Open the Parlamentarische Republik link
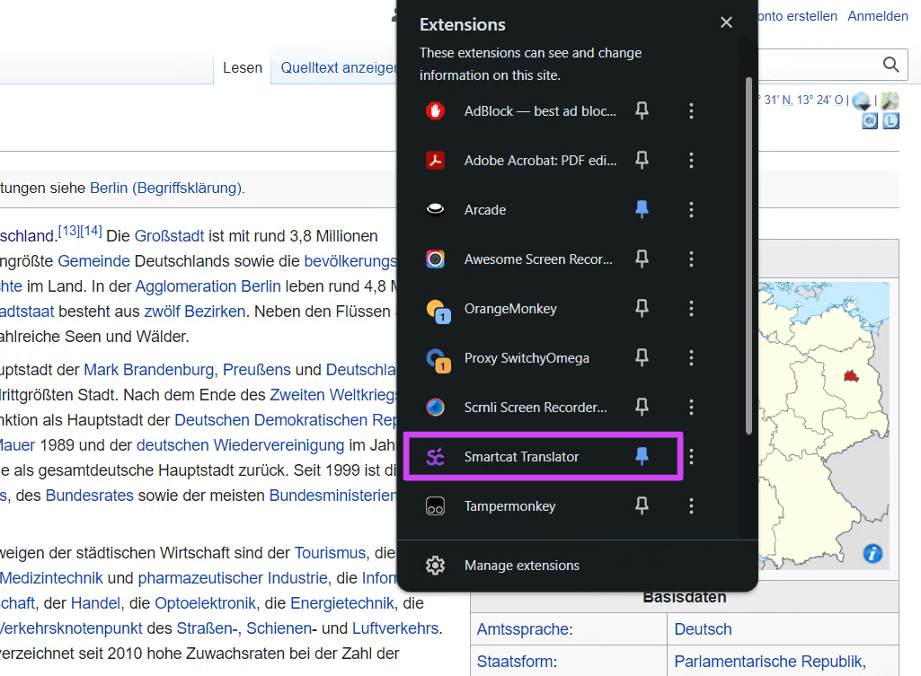921x676 pixels. pos(769,662)
